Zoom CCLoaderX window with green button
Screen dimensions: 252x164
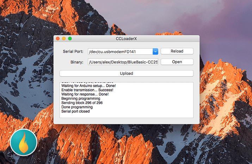coord(70,38)
